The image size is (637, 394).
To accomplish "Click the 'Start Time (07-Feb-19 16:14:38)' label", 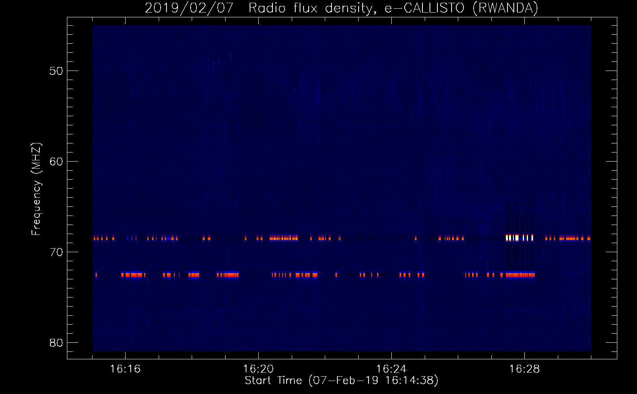I will click(x=341, y=380).
